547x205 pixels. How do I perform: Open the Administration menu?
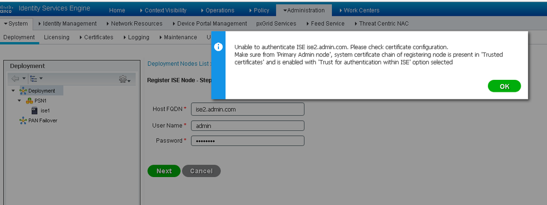tap(304, 10)
